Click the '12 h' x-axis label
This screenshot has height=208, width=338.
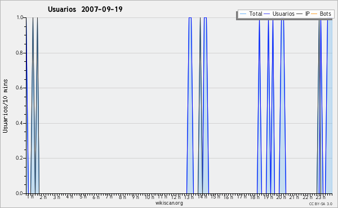tap(176, 197)
